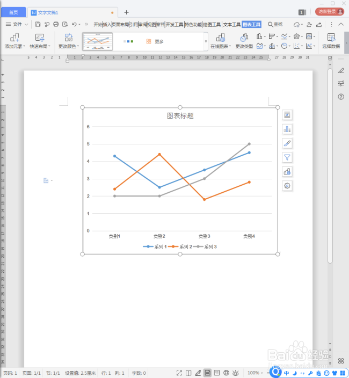Viewport: 349px width, 378px height.
Task: Switch to reading layout book icon
Action: [x=188, y=373]
